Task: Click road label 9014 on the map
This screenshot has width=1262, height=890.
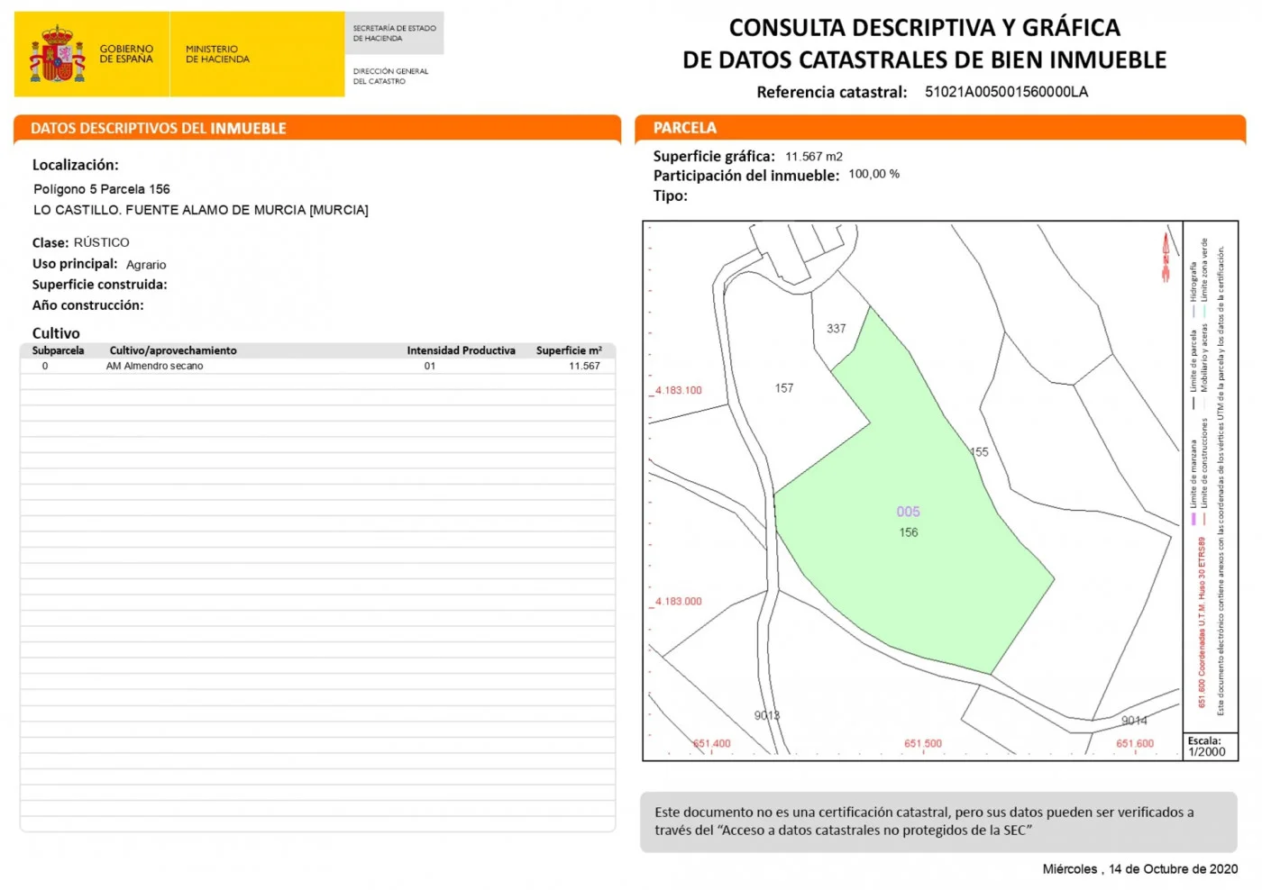Action: (x=1134, y=721)
